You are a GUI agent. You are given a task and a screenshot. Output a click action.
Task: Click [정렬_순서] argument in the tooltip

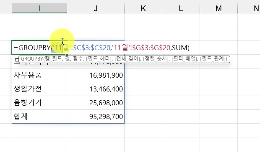[x=156, y=59]
